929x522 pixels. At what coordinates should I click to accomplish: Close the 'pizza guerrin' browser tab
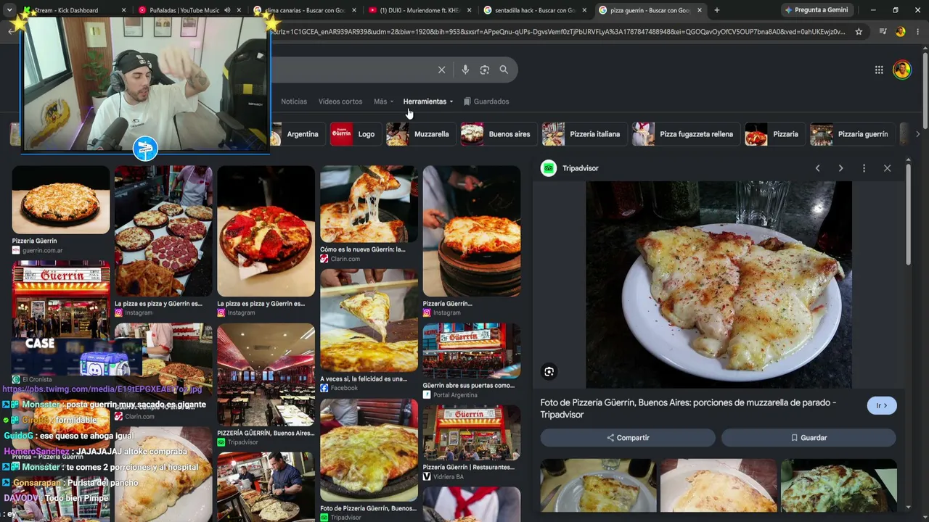coord(700,10)
